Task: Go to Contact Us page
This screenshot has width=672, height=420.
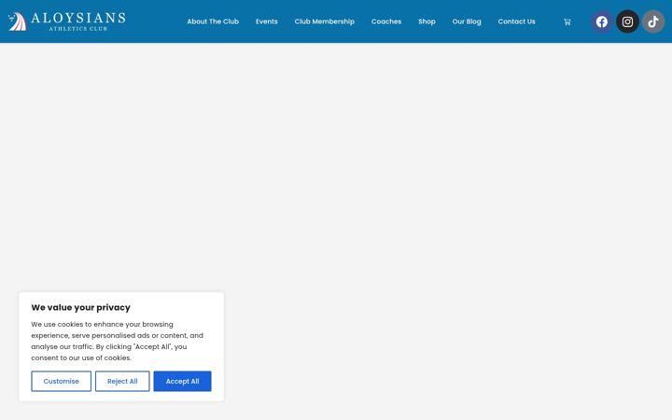Action: click(x=516, y=21)
